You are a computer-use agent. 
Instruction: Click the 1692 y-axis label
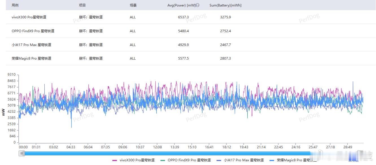pos(12,130)
